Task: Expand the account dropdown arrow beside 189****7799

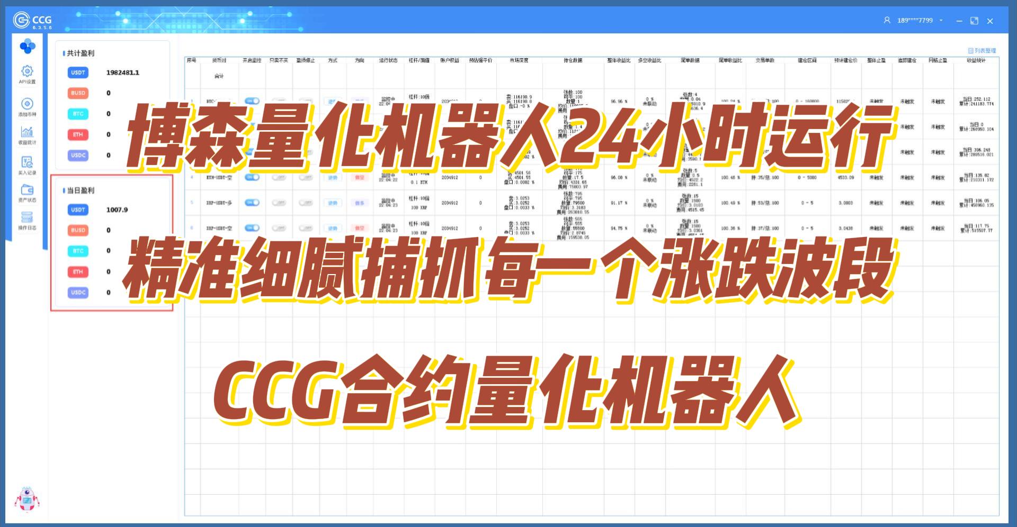Action: (941, 21)
